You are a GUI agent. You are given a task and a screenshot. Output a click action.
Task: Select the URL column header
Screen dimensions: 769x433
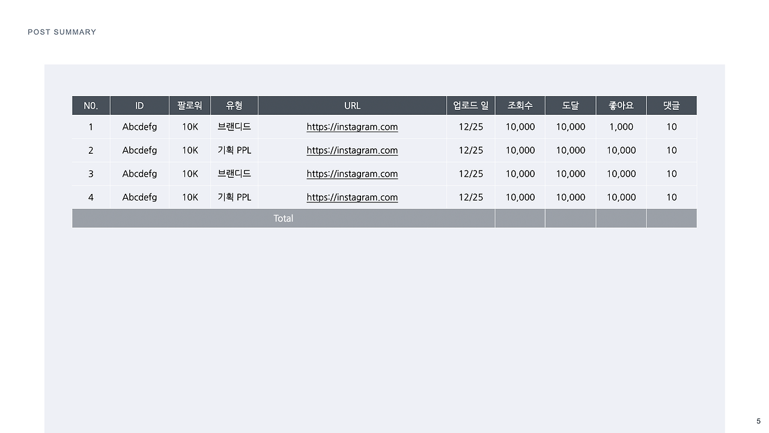coord(352,105)
